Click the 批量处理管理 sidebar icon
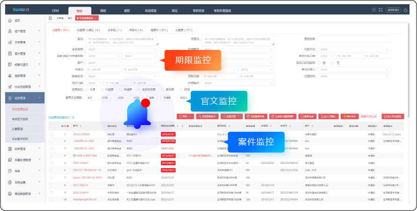Image resolution: width=417 pixels, height=211 pixels. coord(10,160)
